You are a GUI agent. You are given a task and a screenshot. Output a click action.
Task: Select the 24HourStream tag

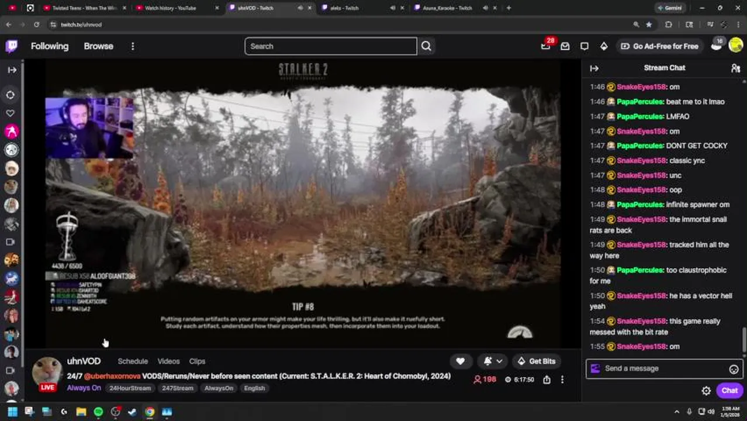[x=130, y=388]
